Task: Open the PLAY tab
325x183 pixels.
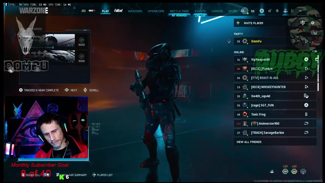Action: pos(105,11)
